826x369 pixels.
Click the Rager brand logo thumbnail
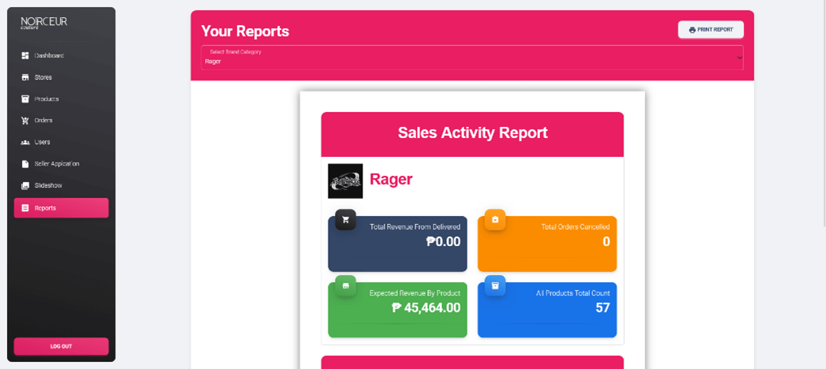tap(345, 181)
